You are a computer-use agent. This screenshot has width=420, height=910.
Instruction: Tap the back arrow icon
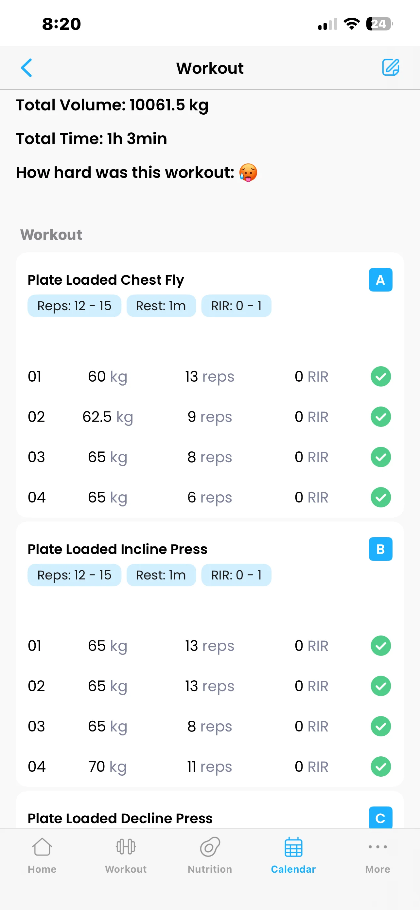tap(27, 68)
